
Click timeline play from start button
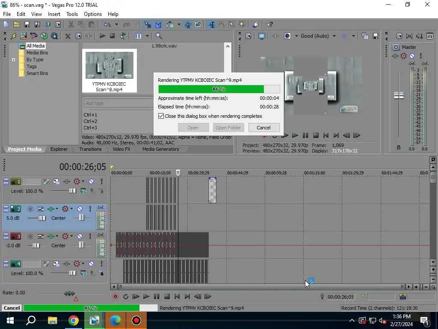[136, 296]
